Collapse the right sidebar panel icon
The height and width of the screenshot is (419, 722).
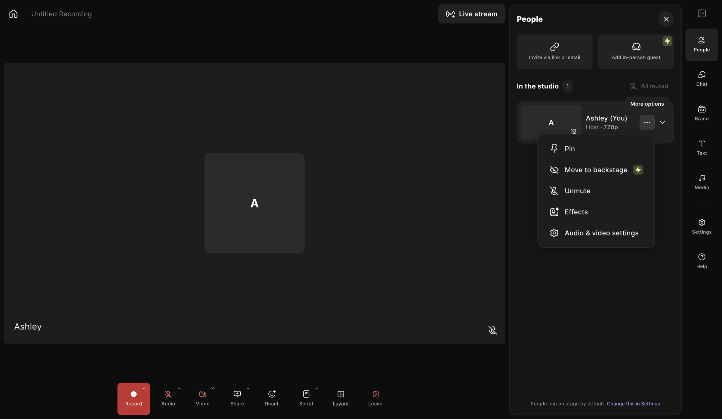click(x=702, y=14)
